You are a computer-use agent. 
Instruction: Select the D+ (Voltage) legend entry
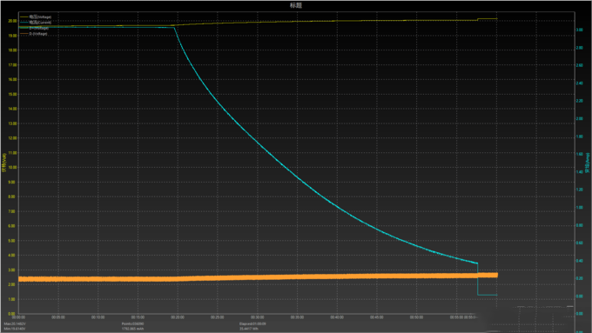[34, 29]
